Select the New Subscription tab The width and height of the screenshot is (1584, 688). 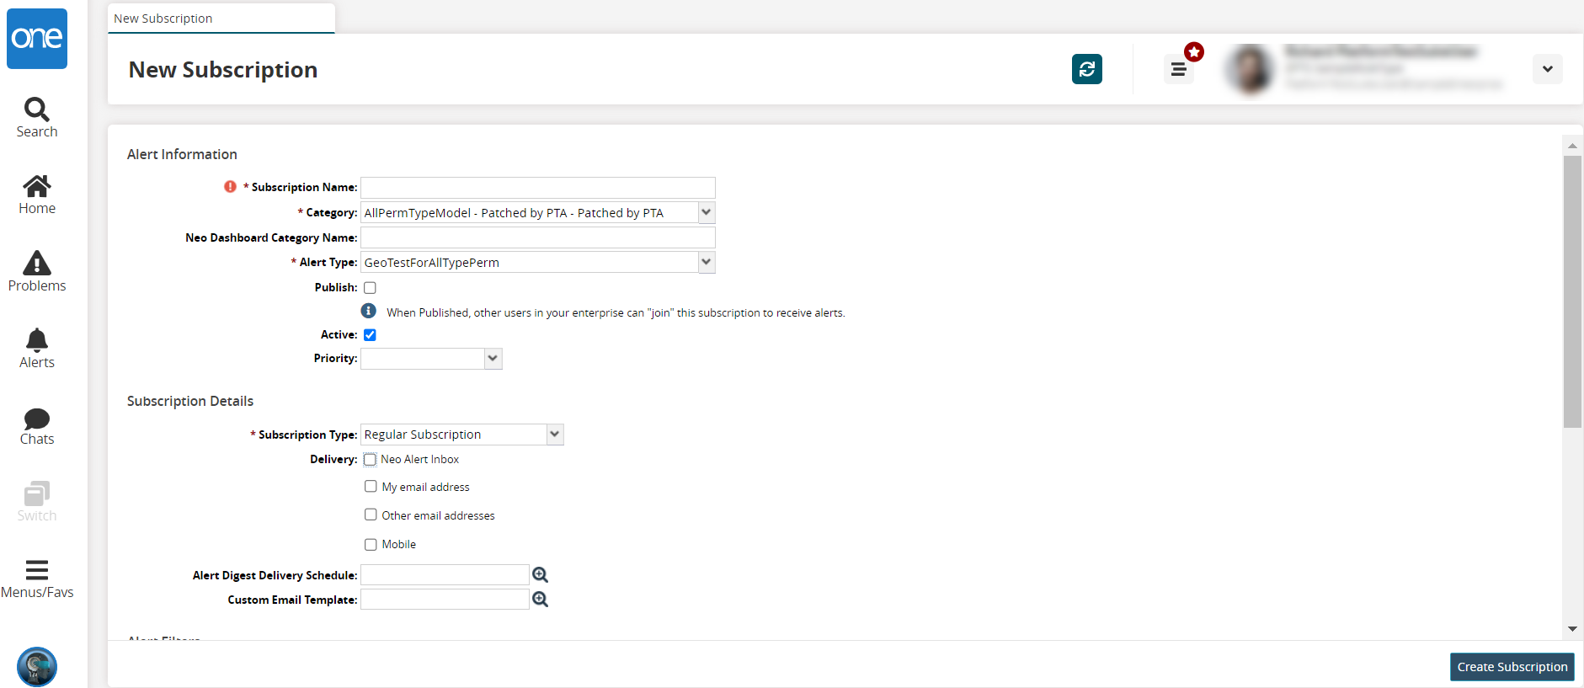(x=221, y=19)
